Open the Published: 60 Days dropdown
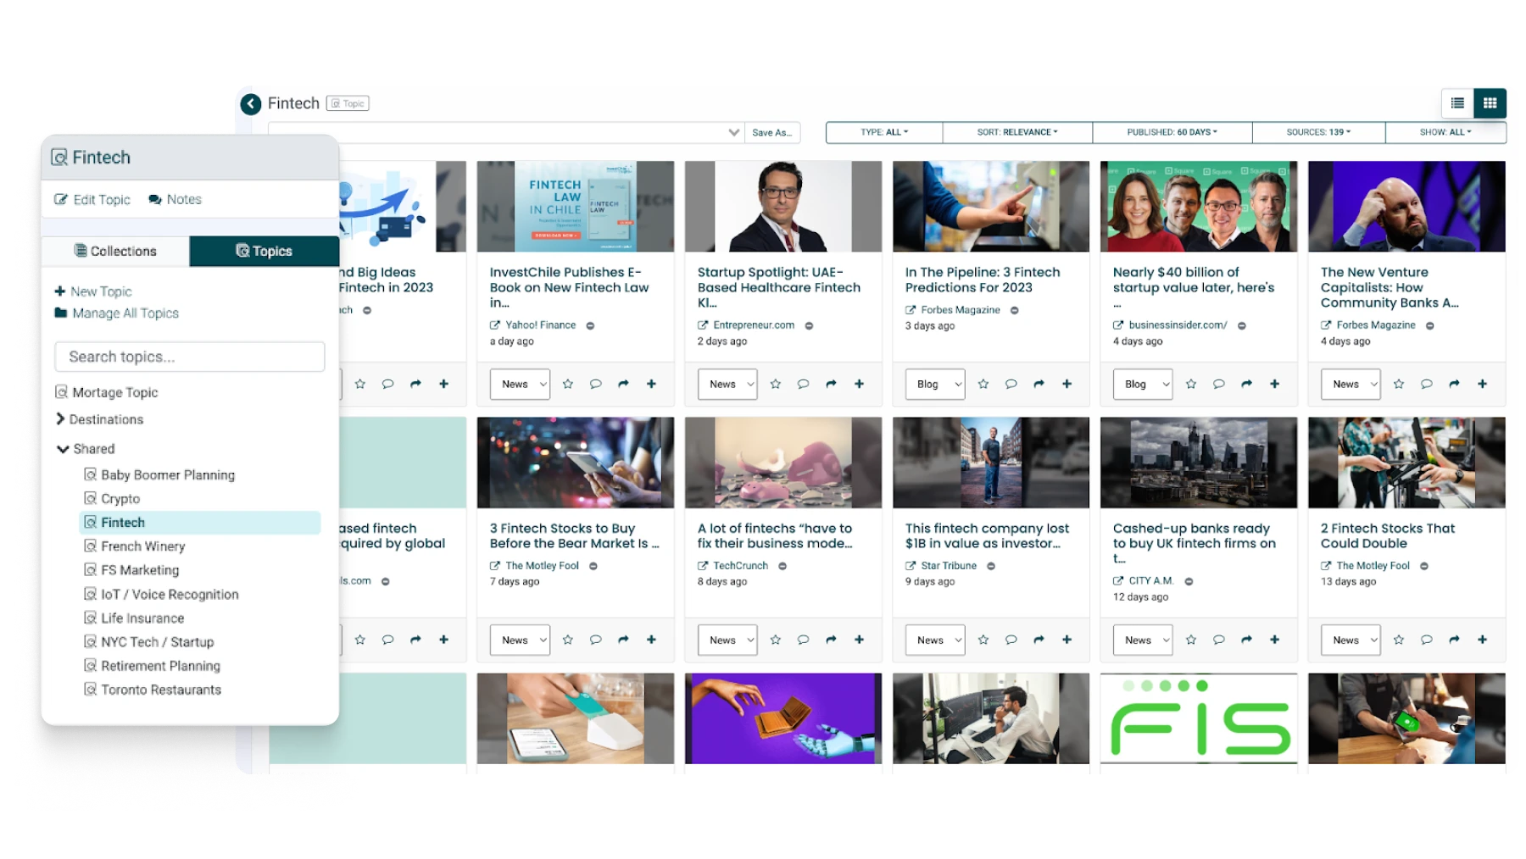 (x=1172, y=132)
